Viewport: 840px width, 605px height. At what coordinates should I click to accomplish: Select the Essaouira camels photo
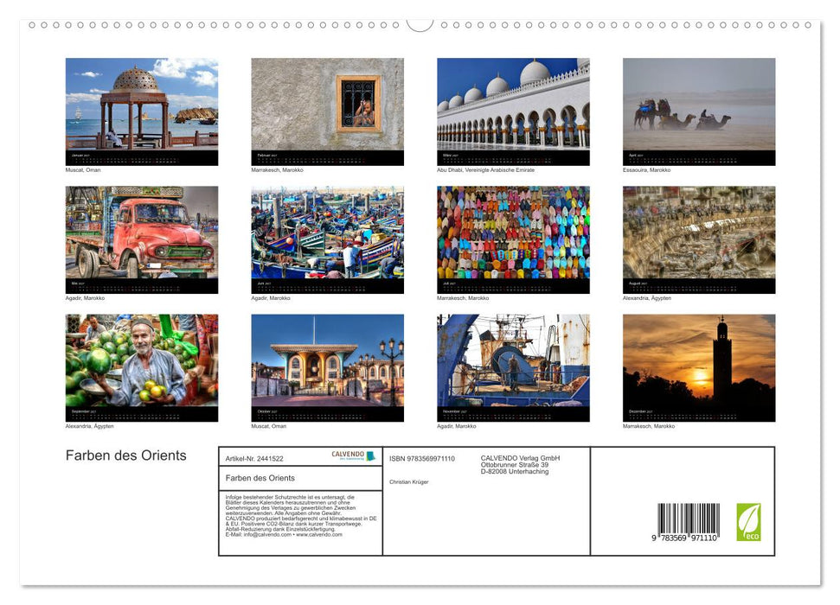click(x=699, y=111)
